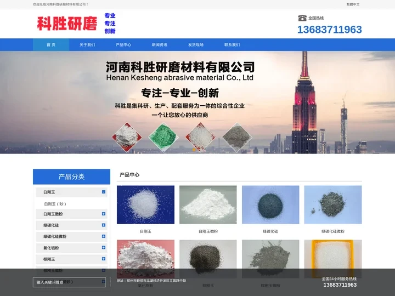
Task: Click the 科胜研磨 red logo
Action: 67,24
